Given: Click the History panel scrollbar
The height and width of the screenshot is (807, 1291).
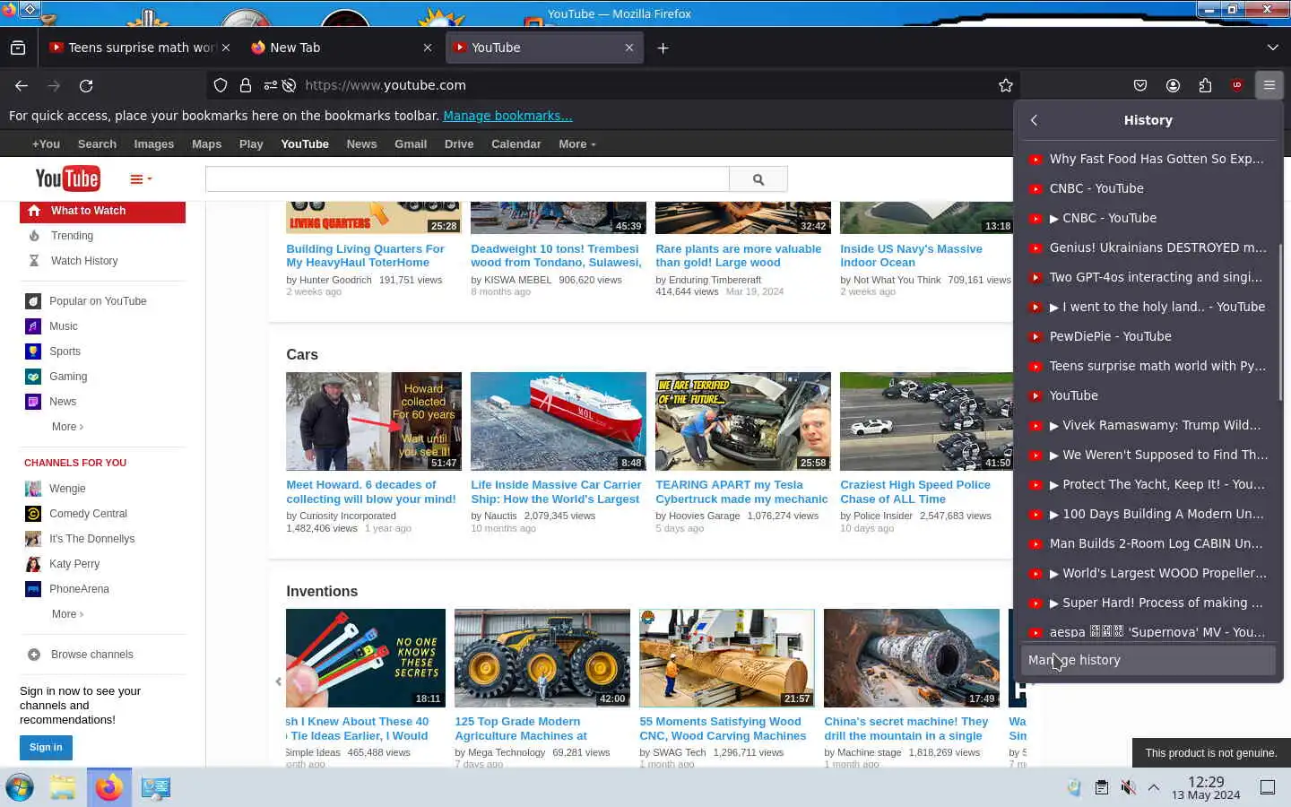Looking at the screenshot, I should click(x=1280, y=323).
